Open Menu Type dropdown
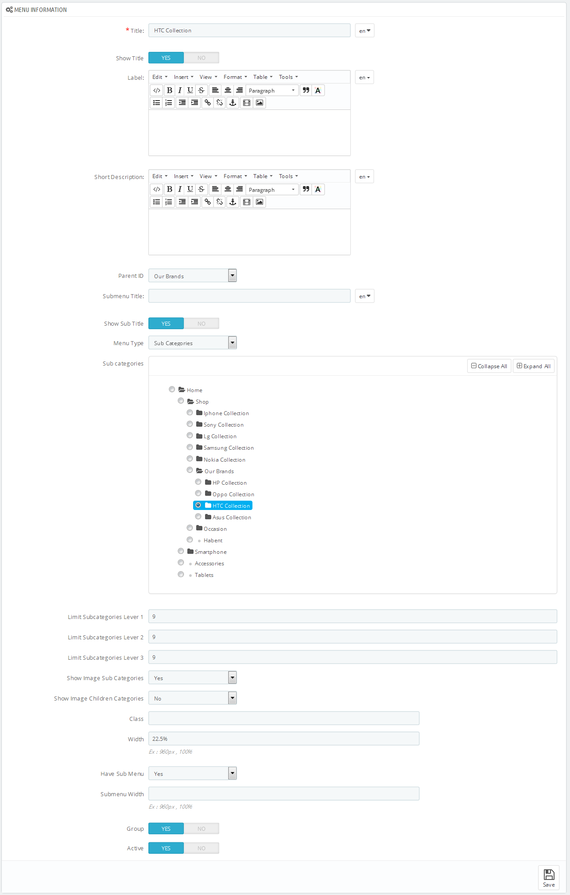Image resolution: width=570 pixels, height=895 pixels. click(193, 343)
